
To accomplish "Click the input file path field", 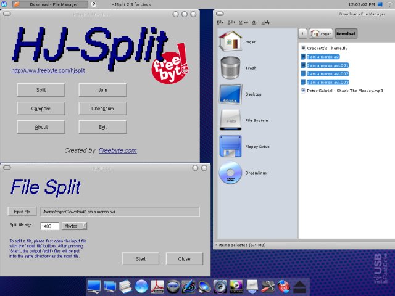I will pyautogui.click(x=120, y=212).
